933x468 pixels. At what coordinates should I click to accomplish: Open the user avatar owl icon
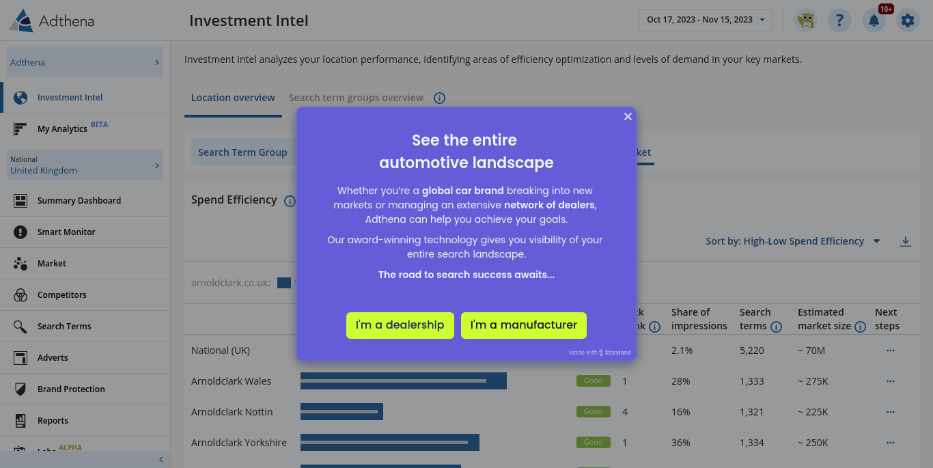(806, 20)
